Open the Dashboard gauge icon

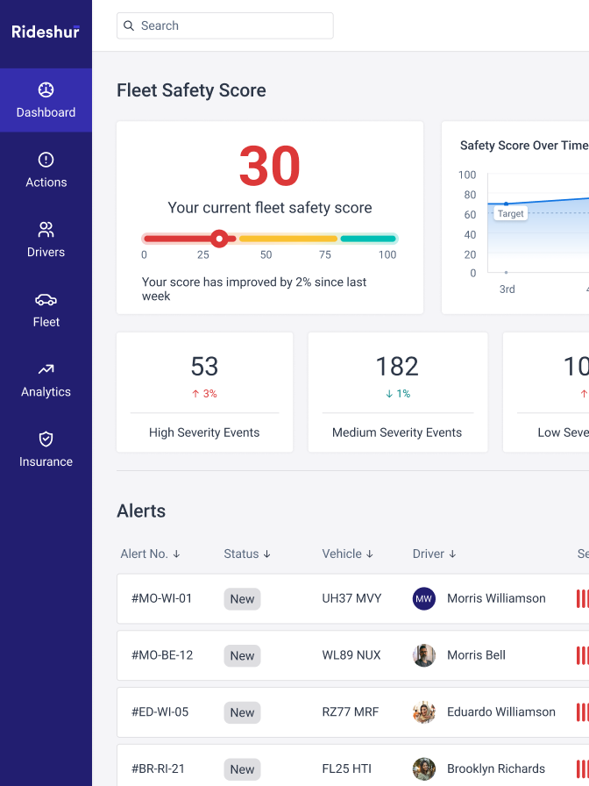(46, 89)
